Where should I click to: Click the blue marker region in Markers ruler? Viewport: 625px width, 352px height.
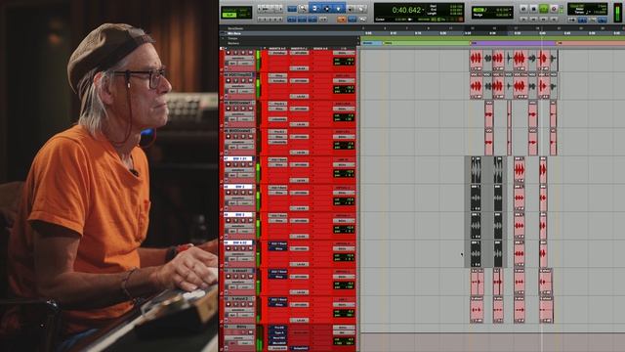click(x=371, y=43)
